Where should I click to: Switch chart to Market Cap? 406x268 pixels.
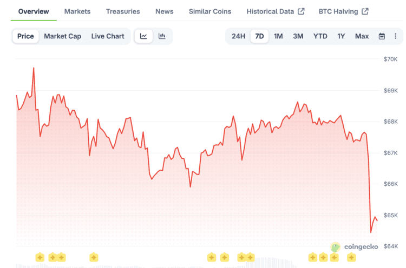pos(62,36)
